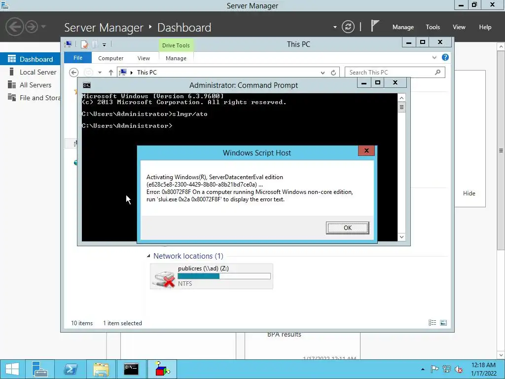Minimize the Command Prompt window
The image size is (505, 379).
(364, 83)
